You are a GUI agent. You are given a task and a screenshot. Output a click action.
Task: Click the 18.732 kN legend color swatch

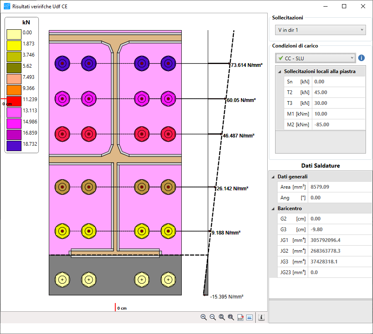click(x=14, y=146)
